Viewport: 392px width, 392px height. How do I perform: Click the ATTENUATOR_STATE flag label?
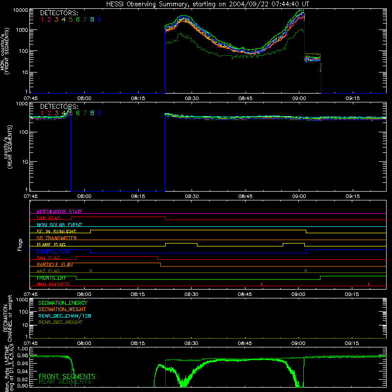59,212
